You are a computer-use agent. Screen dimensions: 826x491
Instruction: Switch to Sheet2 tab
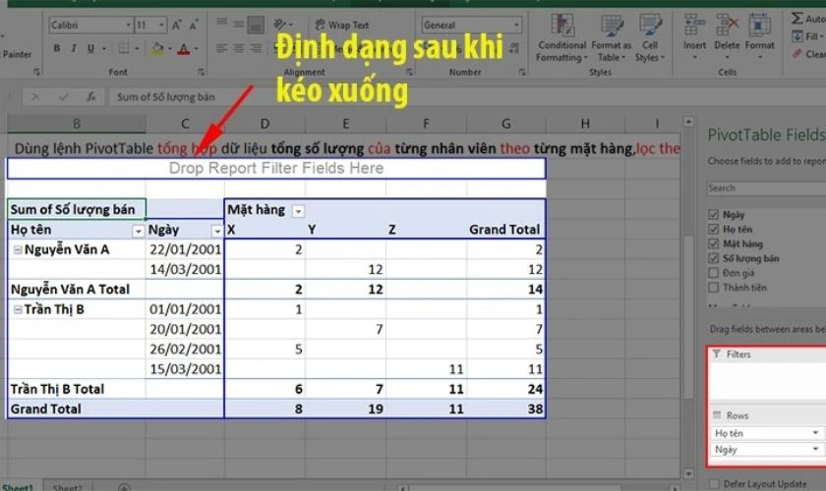point(68,487)
